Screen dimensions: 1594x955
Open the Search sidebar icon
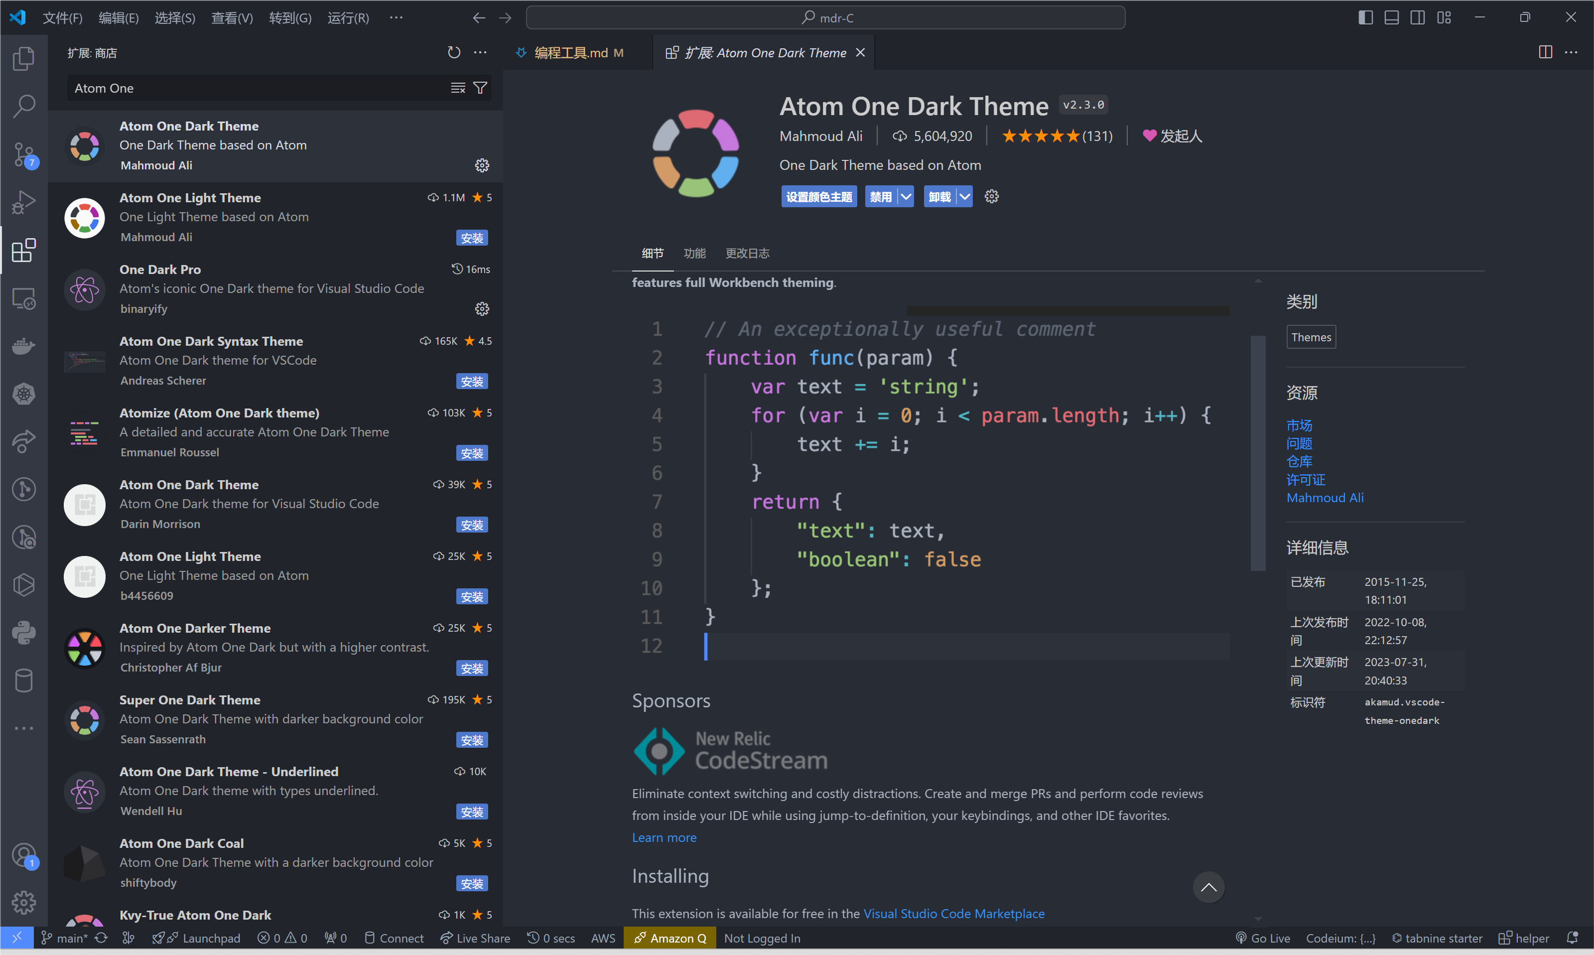tap(24, 106)
